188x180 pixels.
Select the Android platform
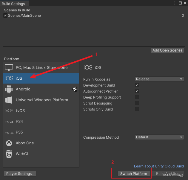[41, 89]
